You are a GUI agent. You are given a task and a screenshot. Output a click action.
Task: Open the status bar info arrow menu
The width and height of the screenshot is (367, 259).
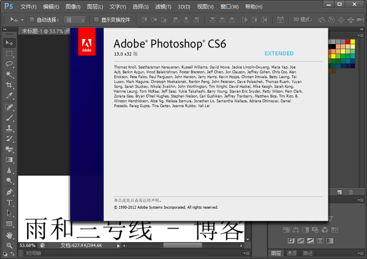click(x=119, y=246)
